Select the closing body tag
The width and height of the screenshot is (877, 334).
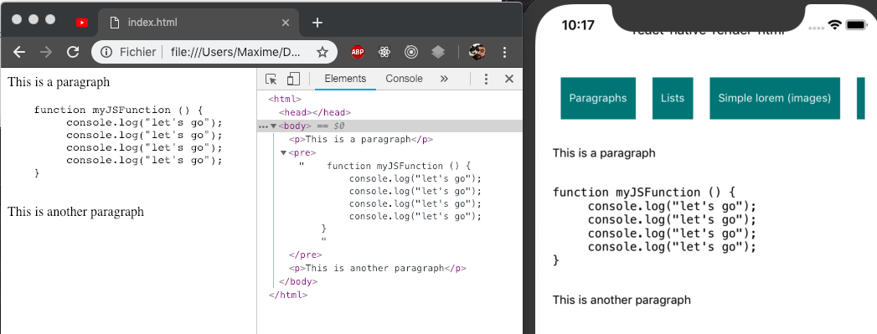click(297, 281)
